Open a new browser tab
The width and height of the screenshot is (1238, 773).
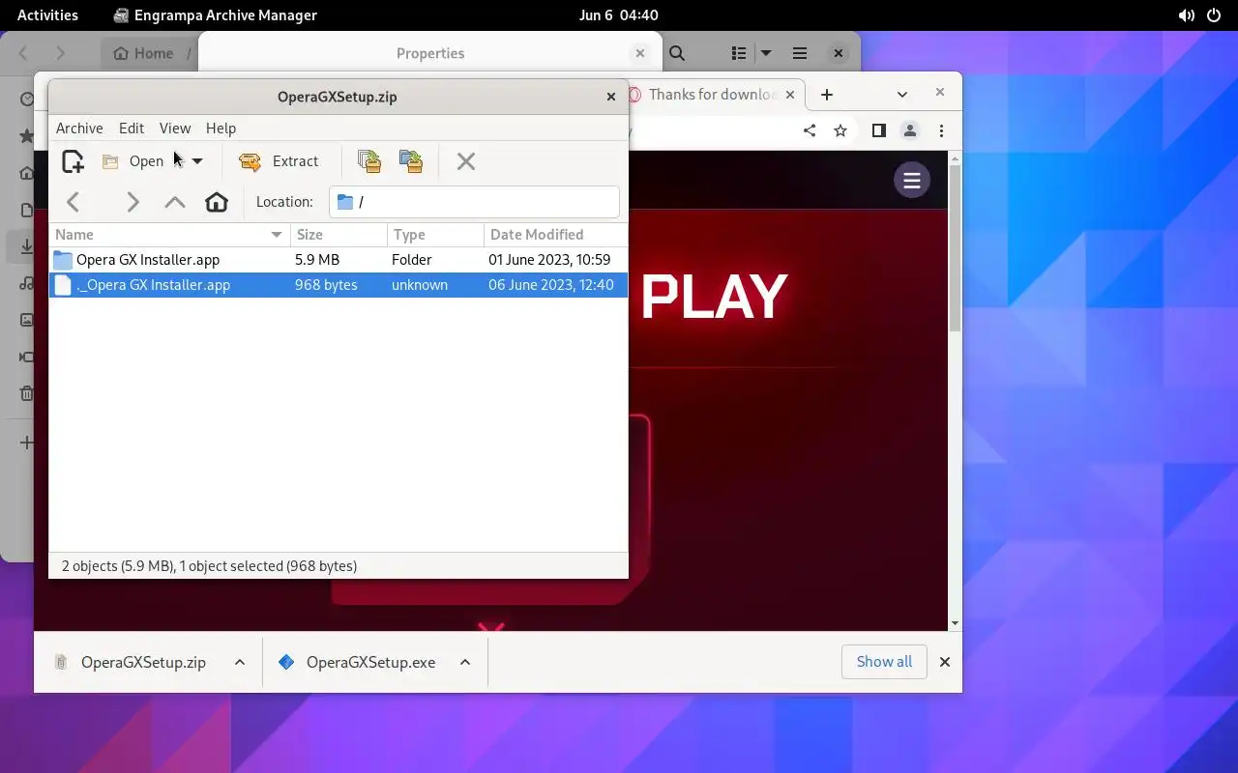[x=827, y=95]
